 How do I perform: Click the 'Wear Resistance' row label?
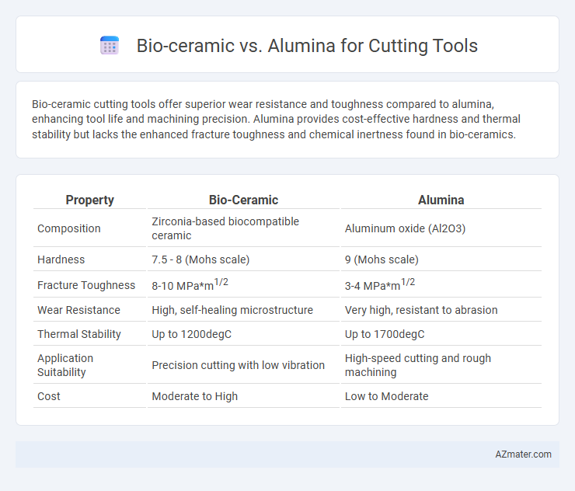[78, 310]
